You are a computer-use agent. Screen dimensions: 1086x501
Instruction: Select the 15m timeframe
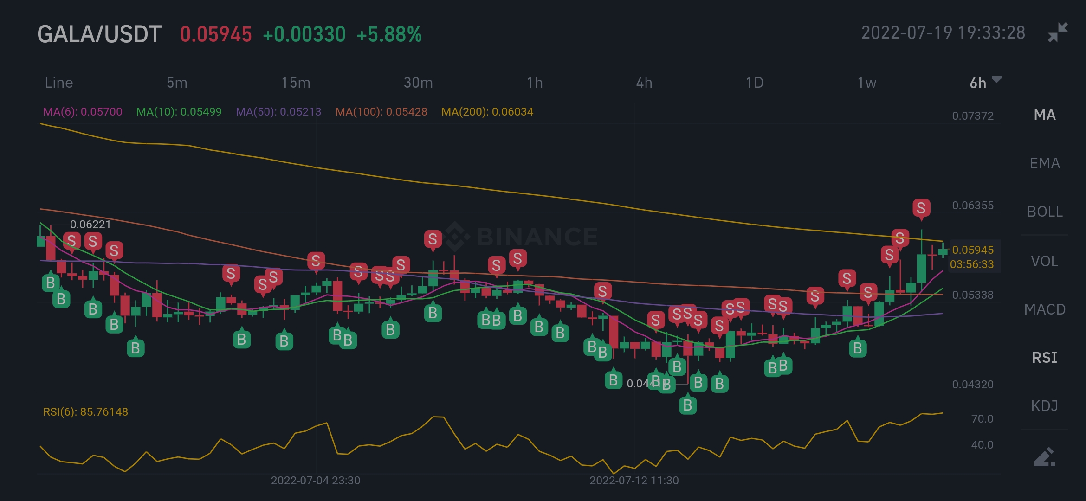[296, 83]
